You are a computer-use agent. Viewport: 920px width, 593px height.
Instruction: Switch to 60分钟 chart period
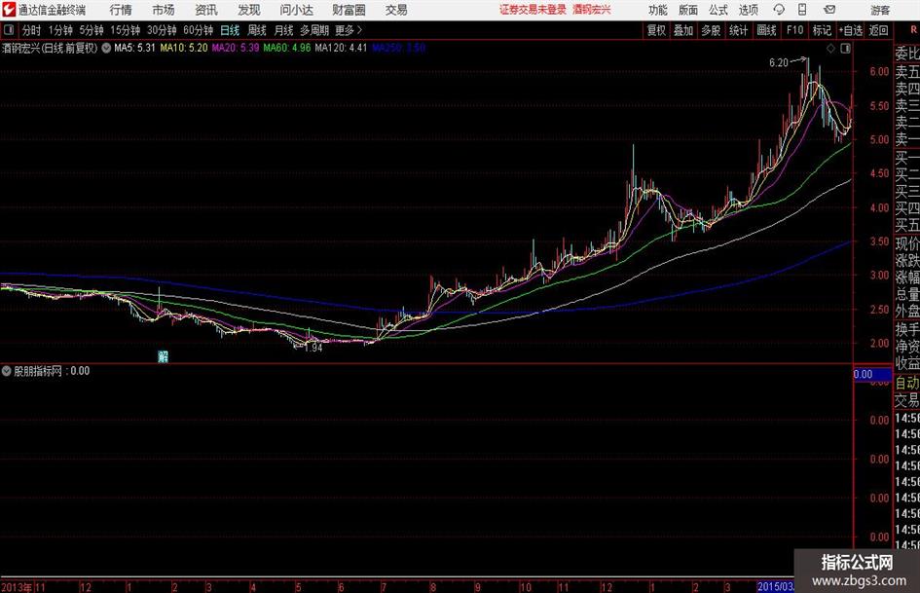[x=199, y=30]
